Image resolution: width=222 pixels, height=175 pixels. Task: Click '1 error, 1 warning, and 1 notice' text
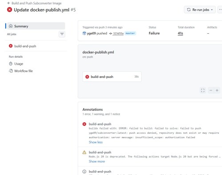point(101,114)
